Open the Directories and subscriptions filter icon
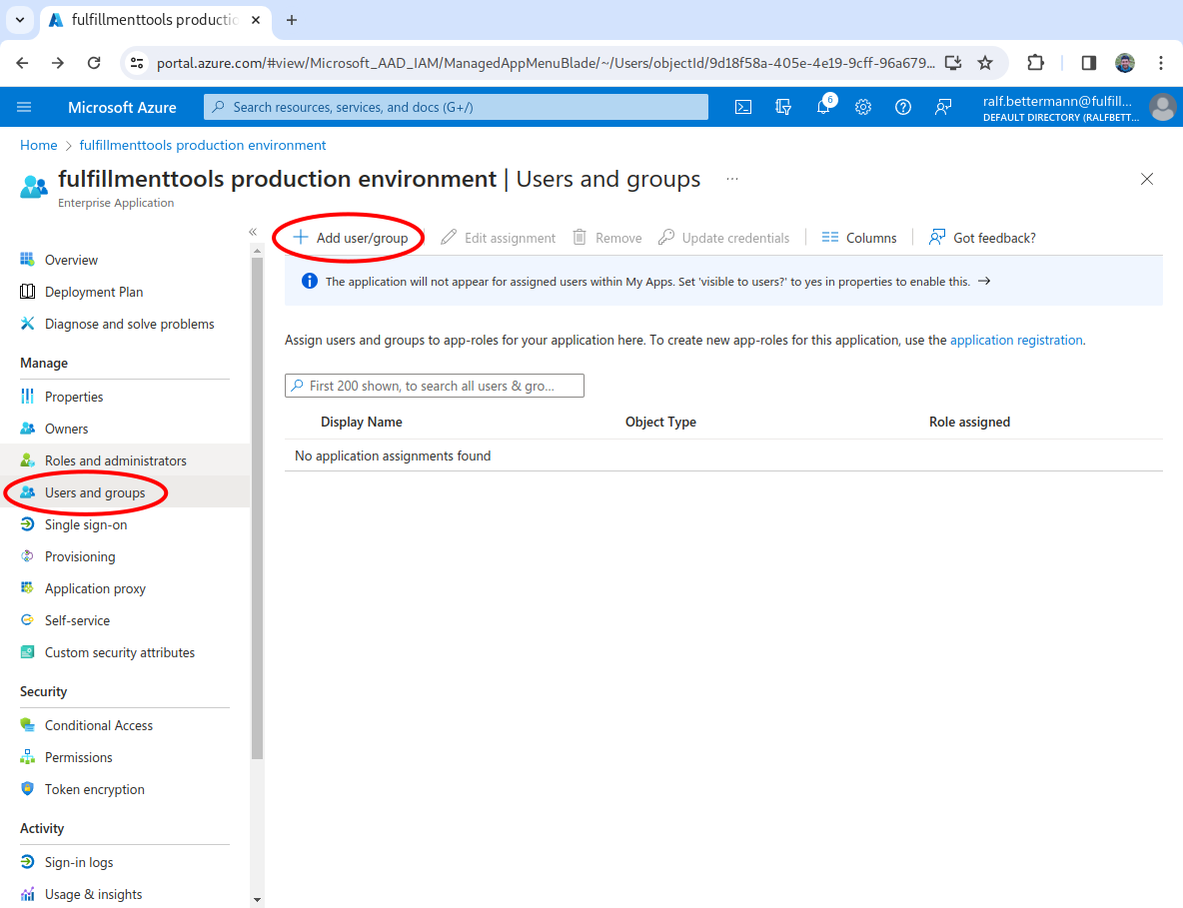Screen dimensions: 1183x908 pos(783,107)
